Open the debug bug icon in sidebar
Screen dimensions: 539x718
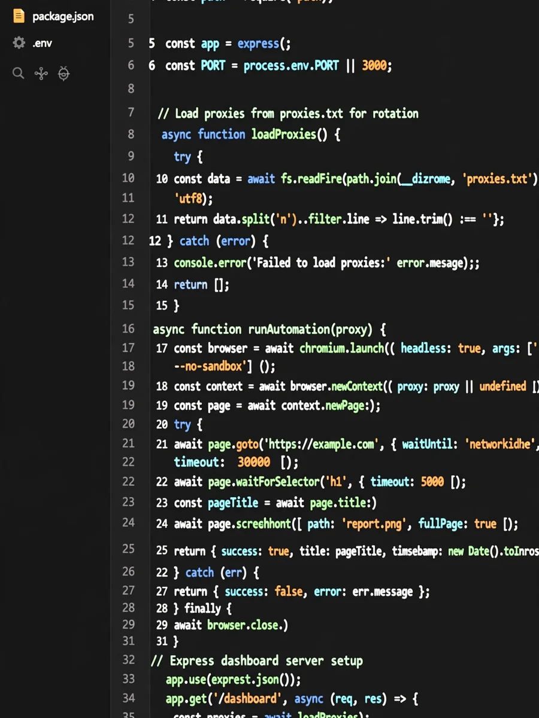[63, 74]
